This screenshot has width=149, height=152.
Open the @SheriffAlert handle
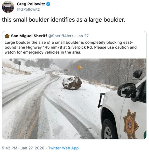[x=61, y=36]
